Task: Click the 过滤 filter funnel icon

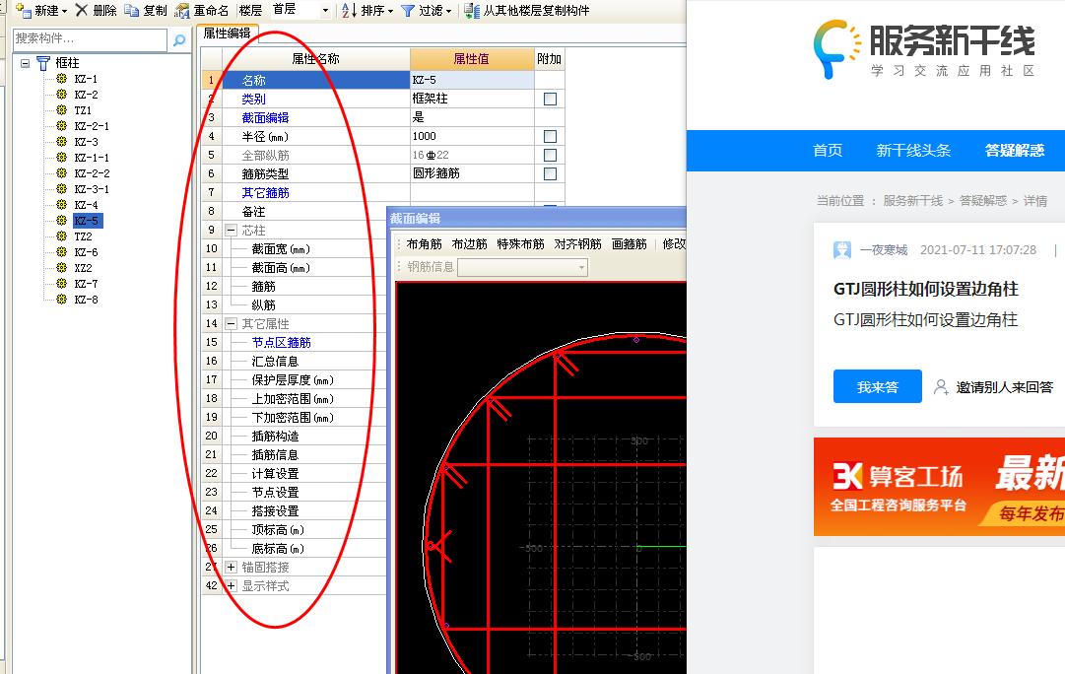Action: [408, 11]
